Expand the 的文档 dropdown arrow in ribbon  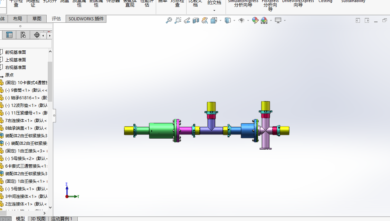coord(214,10)
